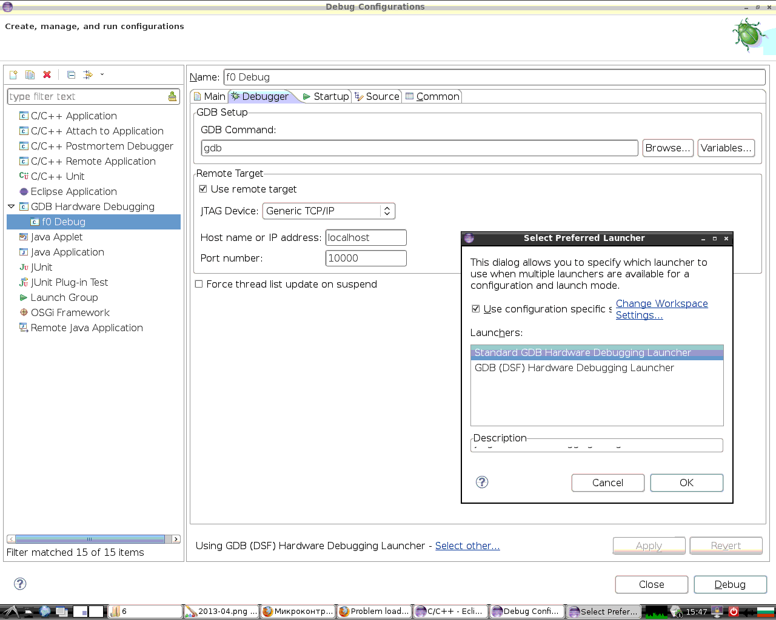Open Микроконтр... Firefox taskbar item

coord(298,612)
